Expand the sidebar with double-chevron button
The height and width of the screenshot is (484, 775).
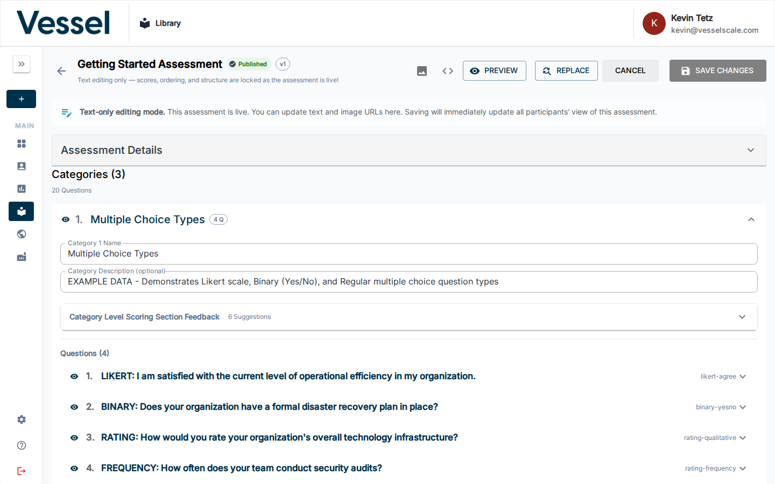tap(22, 64)
